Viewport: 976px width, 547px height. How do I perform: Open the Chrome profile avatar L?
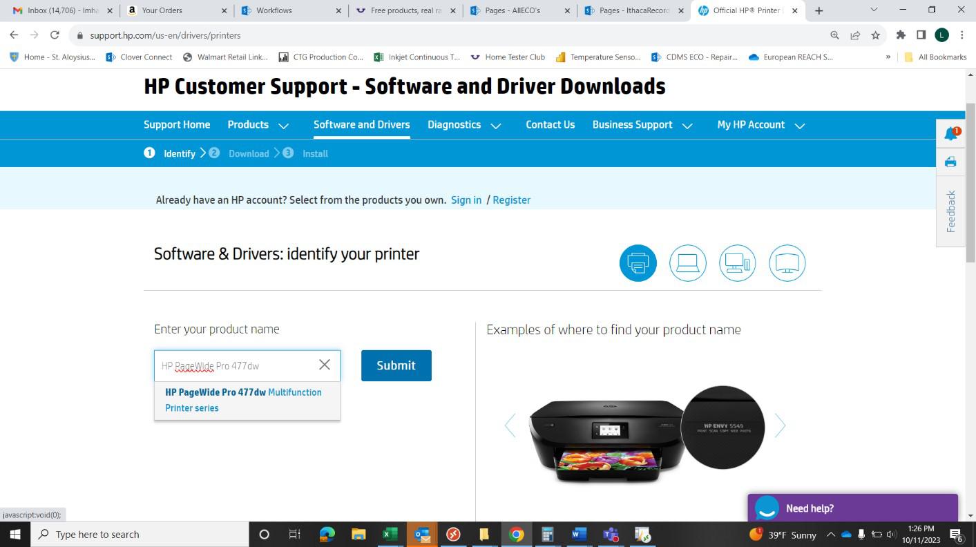click(x=941, y=35)
